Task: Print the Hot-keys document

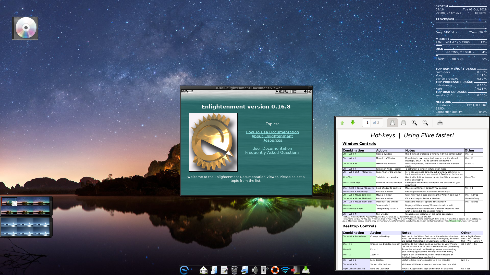Action: (440, 123)
